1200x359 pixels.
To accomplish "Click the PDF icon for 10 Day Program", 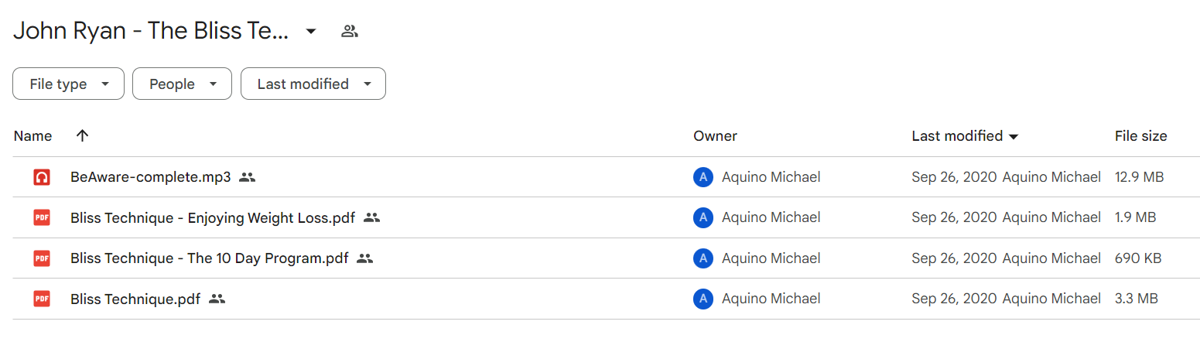I will 42,258.
